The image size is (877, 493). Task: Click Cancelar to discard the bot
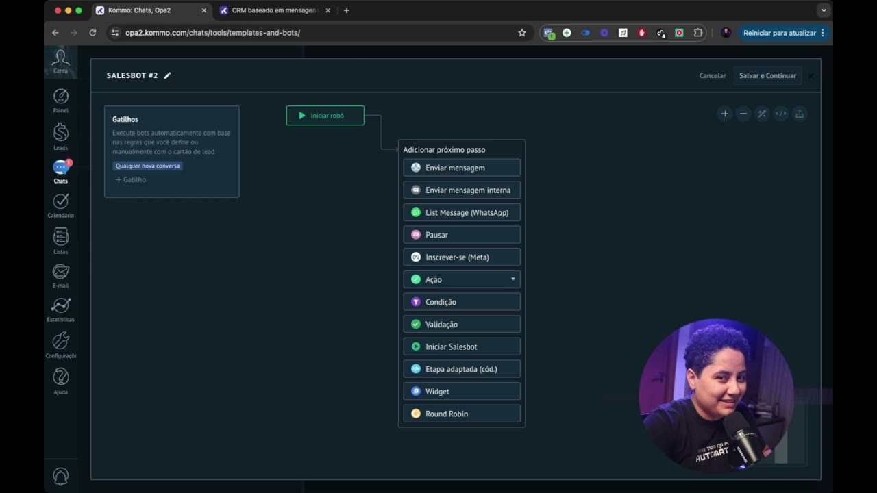coord(712,75)
